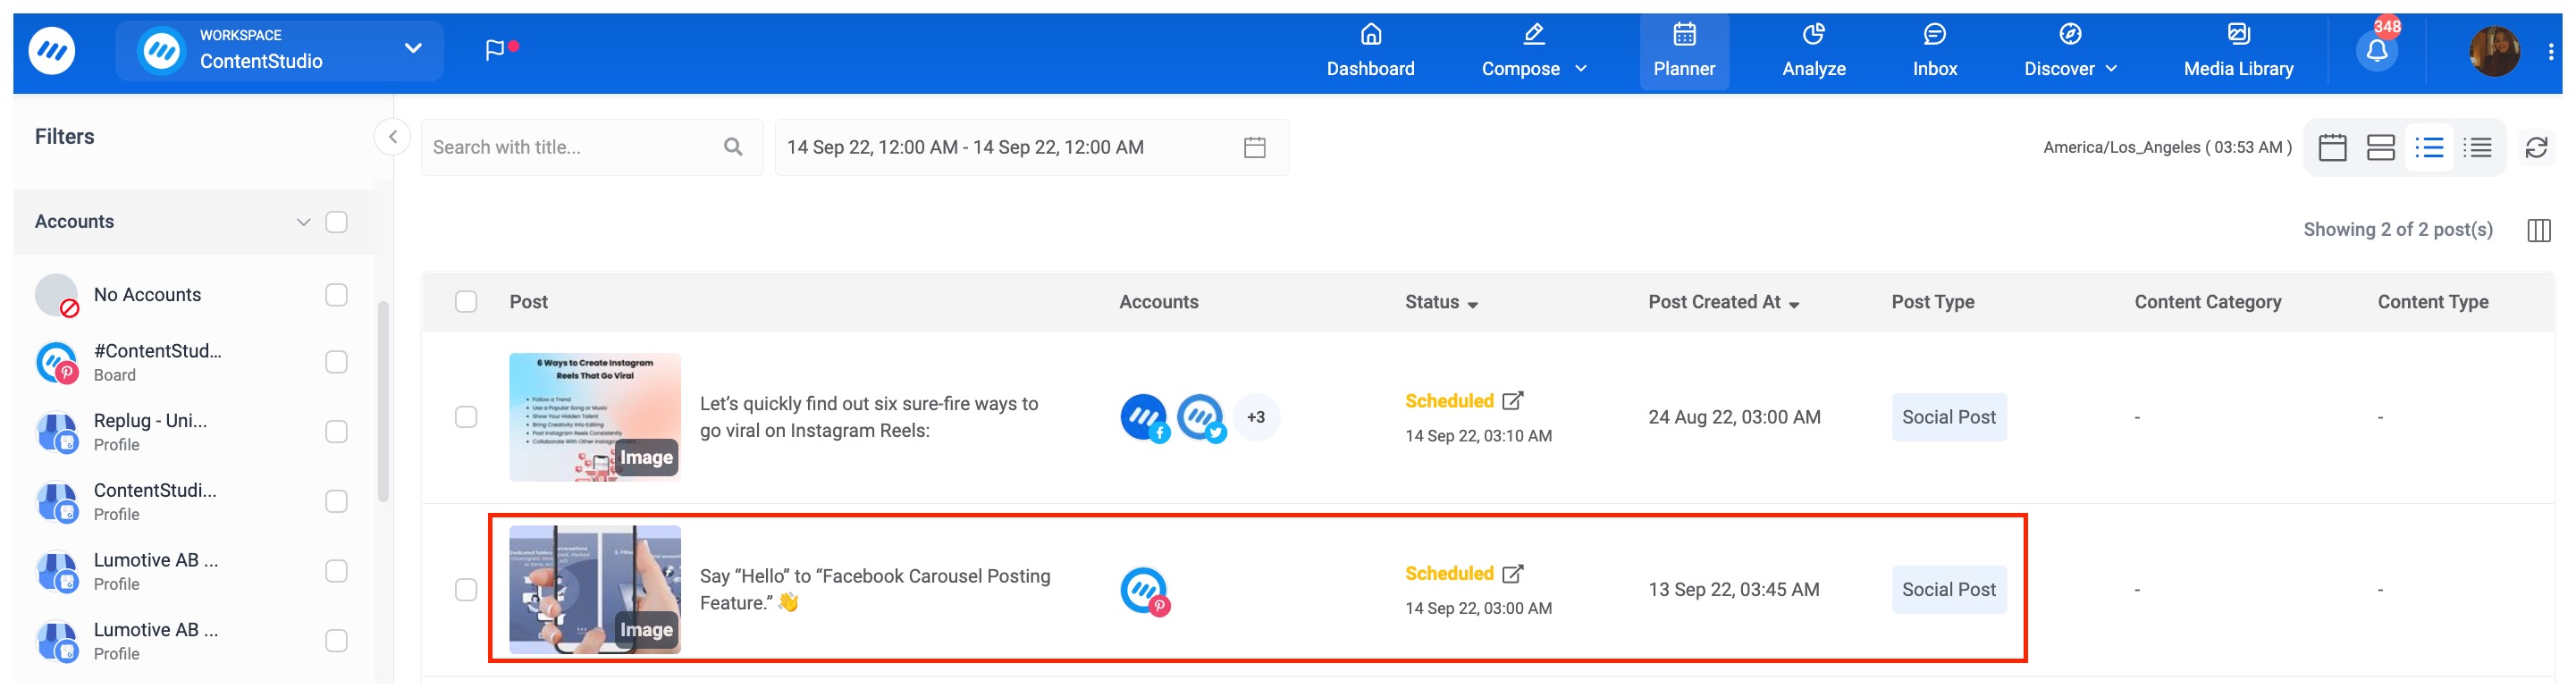Click the Twitter account icon in first post
This screenshot has width=2576, height=697.
tap(1201, 418)
